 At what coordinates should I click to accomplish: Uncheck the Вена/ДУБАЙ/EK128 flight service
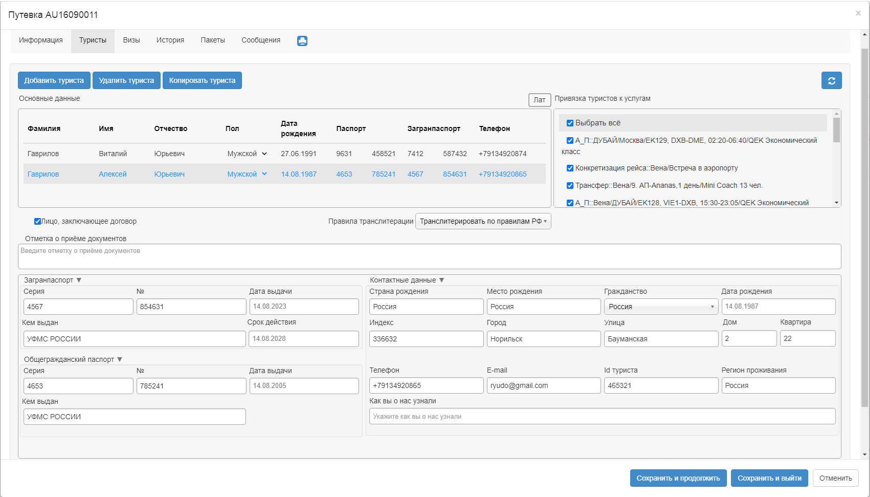(x=570, y=203)
